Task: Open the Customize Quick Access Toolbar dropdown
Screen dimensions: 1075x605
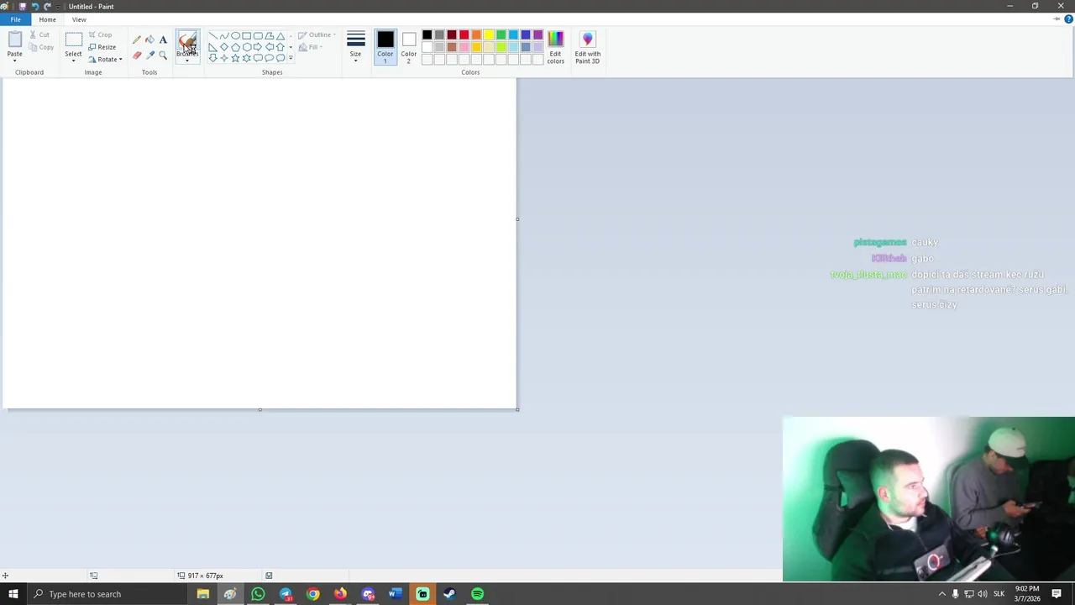Action: click(58, 7)
